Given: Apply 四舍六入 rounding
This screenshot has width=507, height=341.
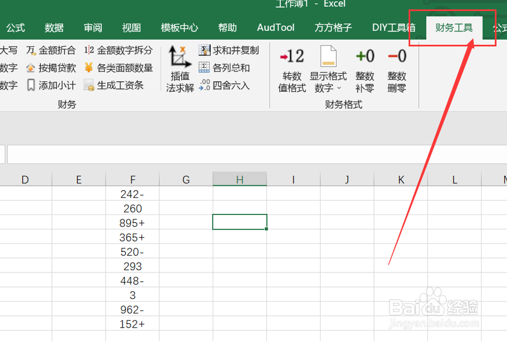Looking at the screenshot, I should (228, 85).
